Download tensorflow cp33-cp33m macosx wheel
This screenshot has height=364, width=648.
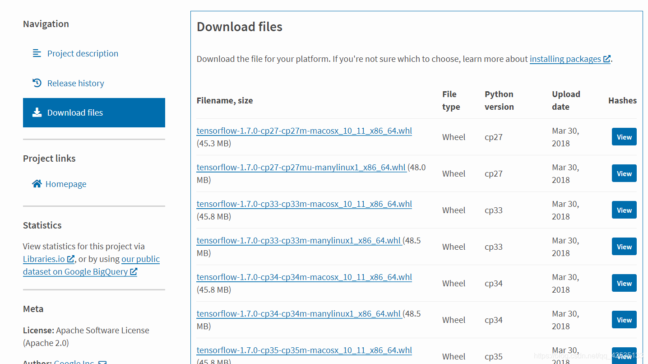point(304,204)
